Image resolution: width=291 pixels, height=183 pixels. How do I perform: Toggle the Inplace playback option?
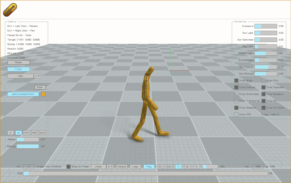(122, 167)
